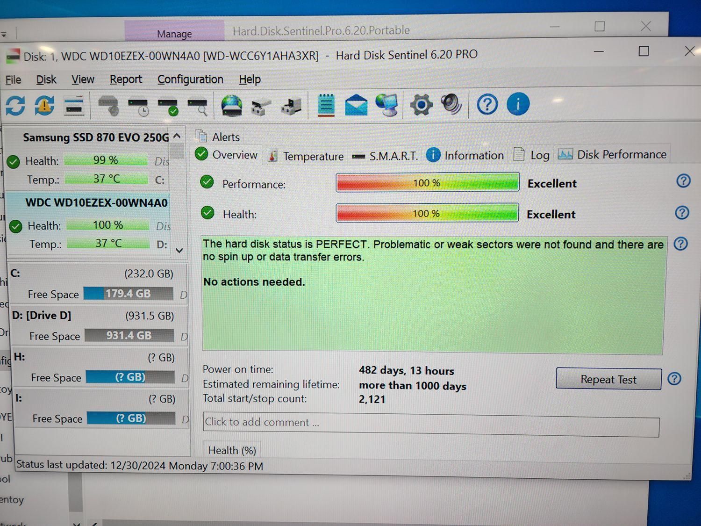Click the Alerts page icon
The image size is (701, 526).
[x=201, y=136]
